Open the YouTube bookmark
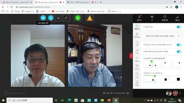 [x=58, y=11]
